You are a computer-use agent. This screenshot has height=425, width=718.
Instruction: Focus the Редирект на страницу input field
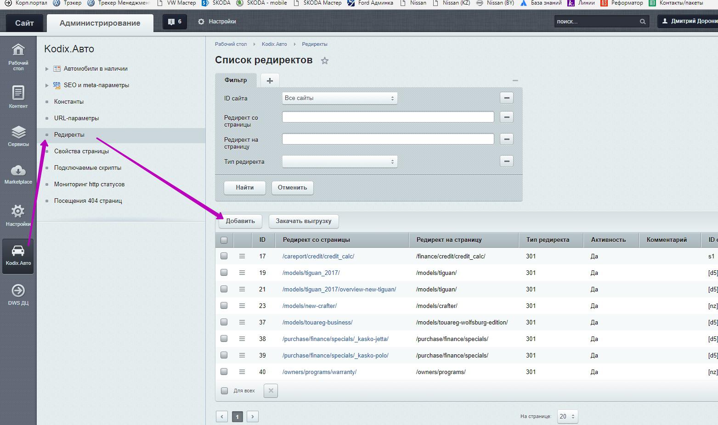(x=388, y=139)
